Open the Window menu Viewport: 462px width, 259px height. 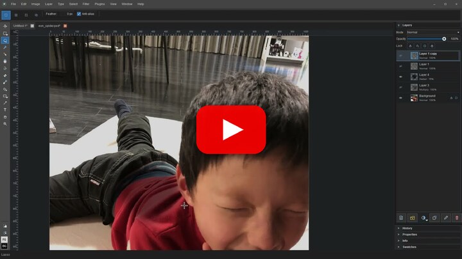(126, 4)
